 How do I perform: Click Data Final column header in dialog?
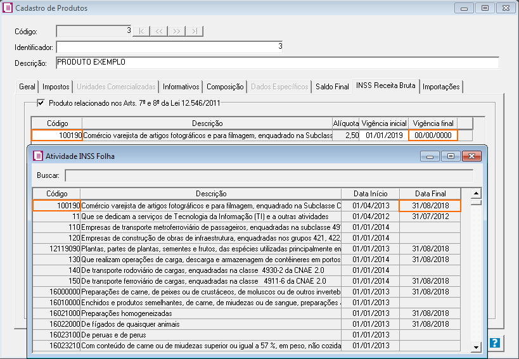click(430, 194)
